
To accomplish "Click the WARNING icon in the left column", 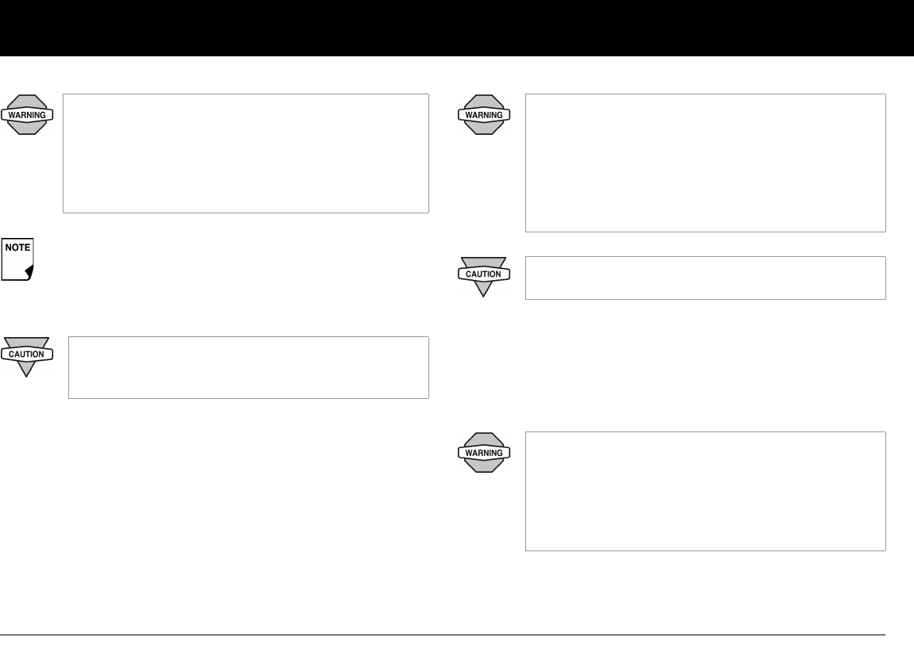I will [x=29, y=114].
